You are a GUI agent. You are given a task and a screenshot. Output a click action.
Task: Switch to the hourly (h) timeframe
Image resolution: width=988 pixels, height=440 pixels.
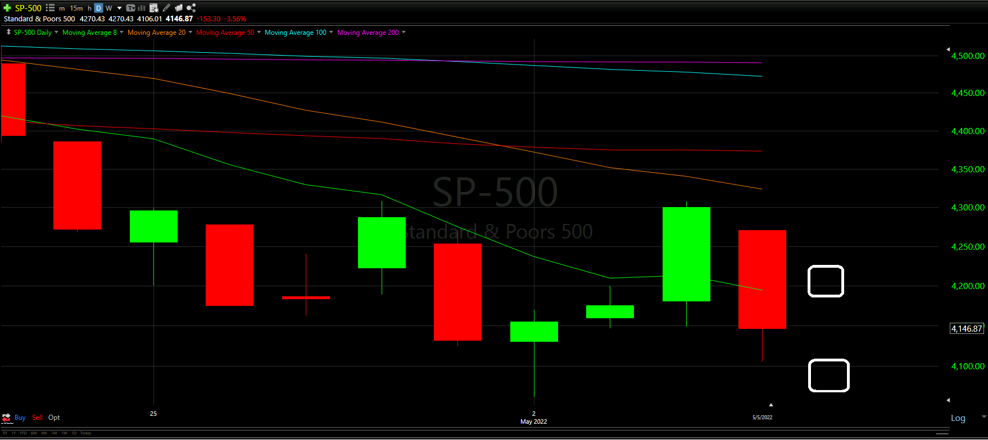[x=89, y=8]
